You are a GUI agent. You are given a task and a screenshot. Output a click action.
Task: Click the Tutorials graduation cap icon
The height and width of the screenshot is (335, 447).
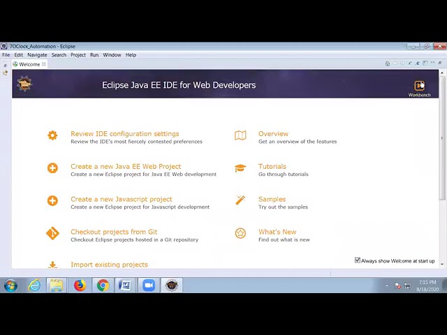coord(240,168)
